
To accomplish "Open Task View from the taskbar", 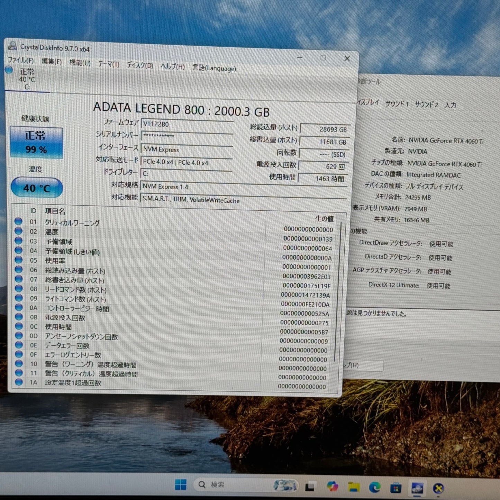I will point(310,487).
